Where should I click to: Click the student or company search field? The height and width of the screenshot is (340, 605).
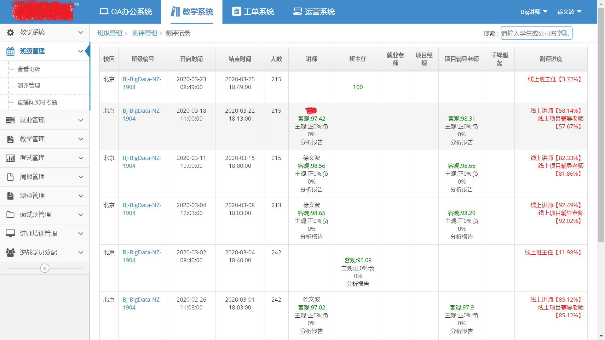tap(531, 33)
